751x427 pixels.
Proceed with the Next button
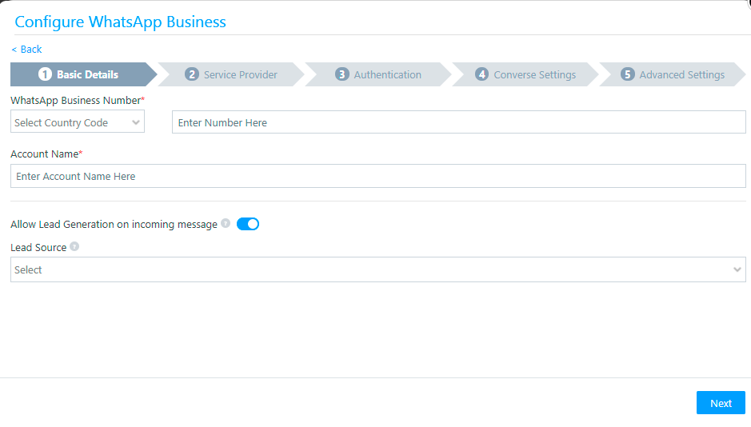(x=721, y=403)
